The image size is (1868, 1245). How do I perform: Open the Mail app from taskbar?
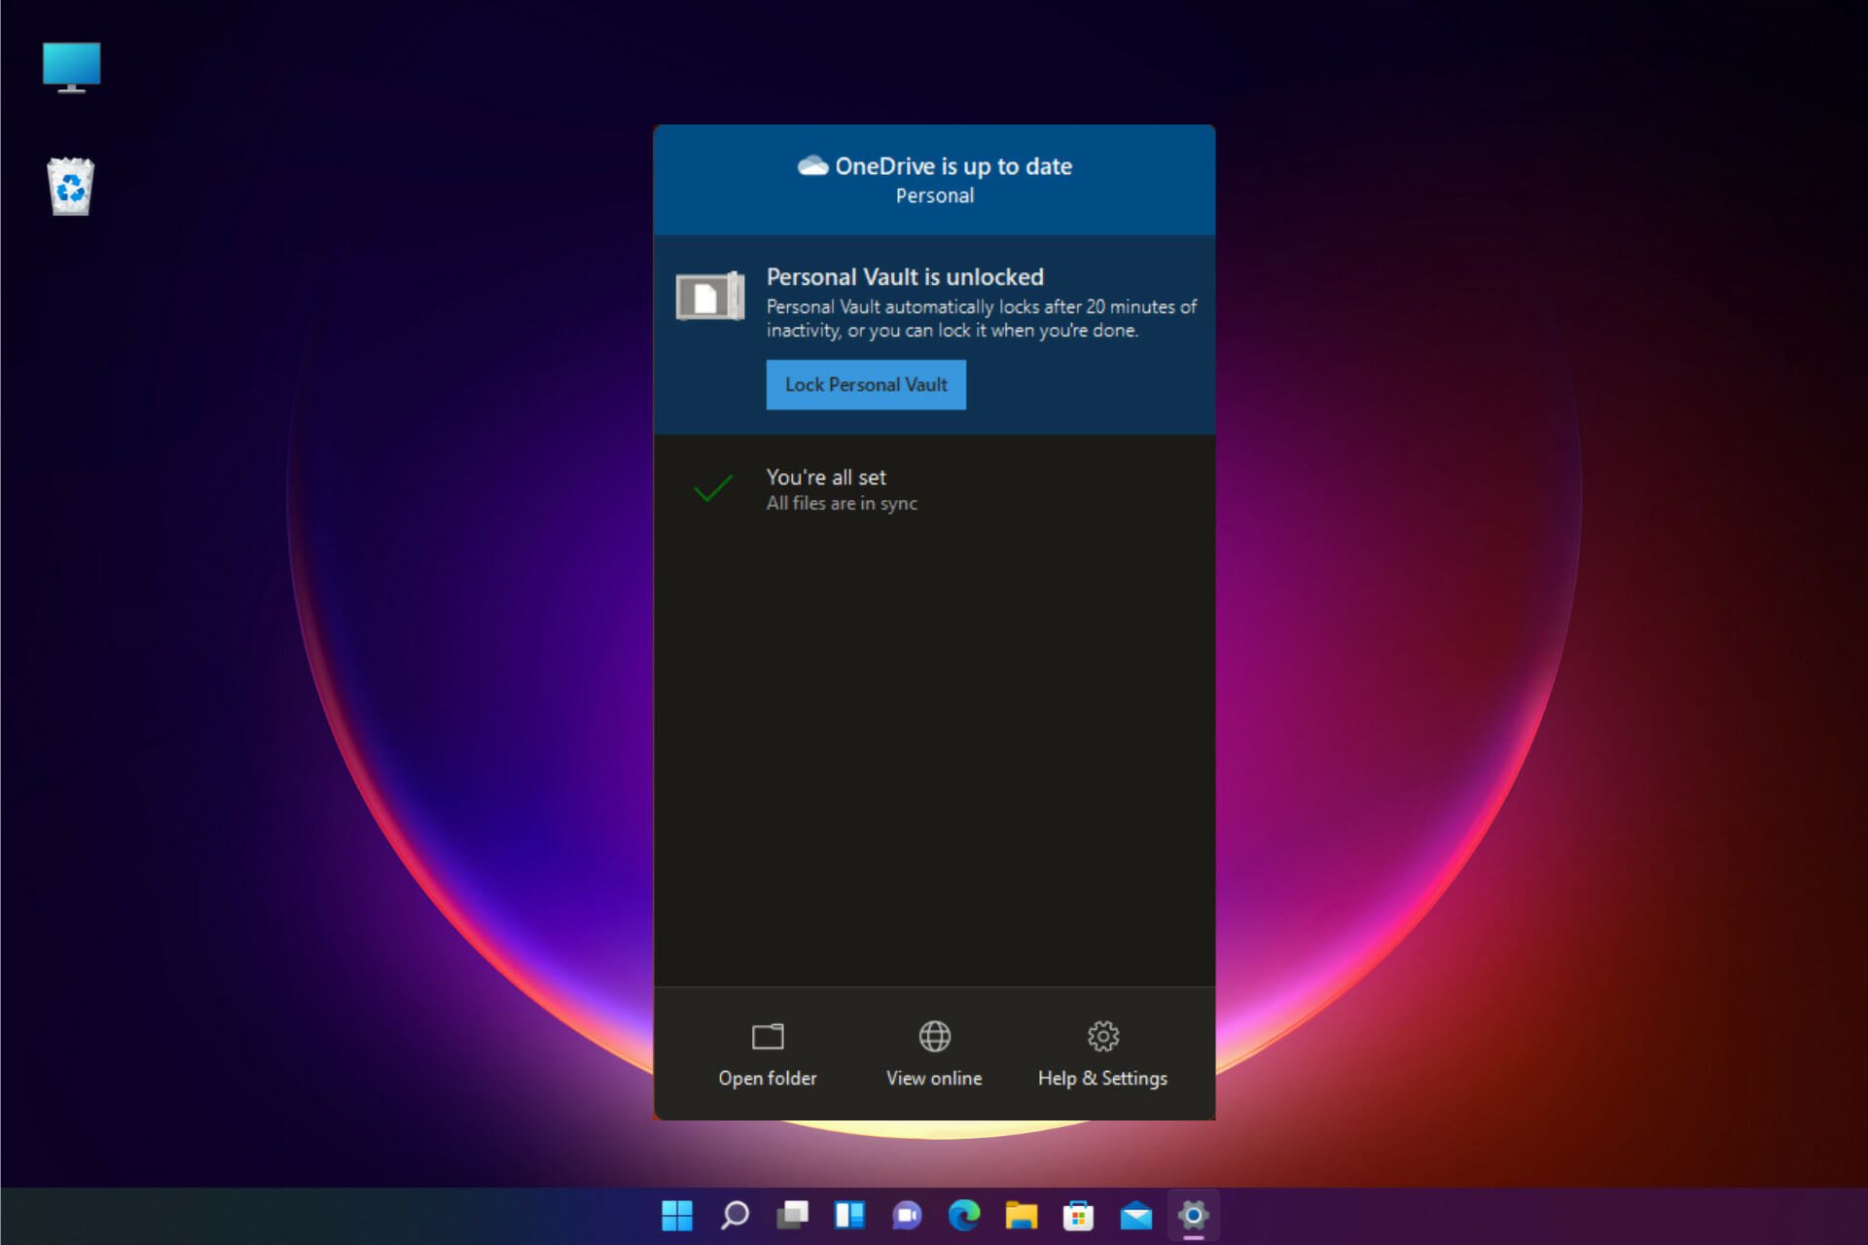[x=1135, y=1215]
